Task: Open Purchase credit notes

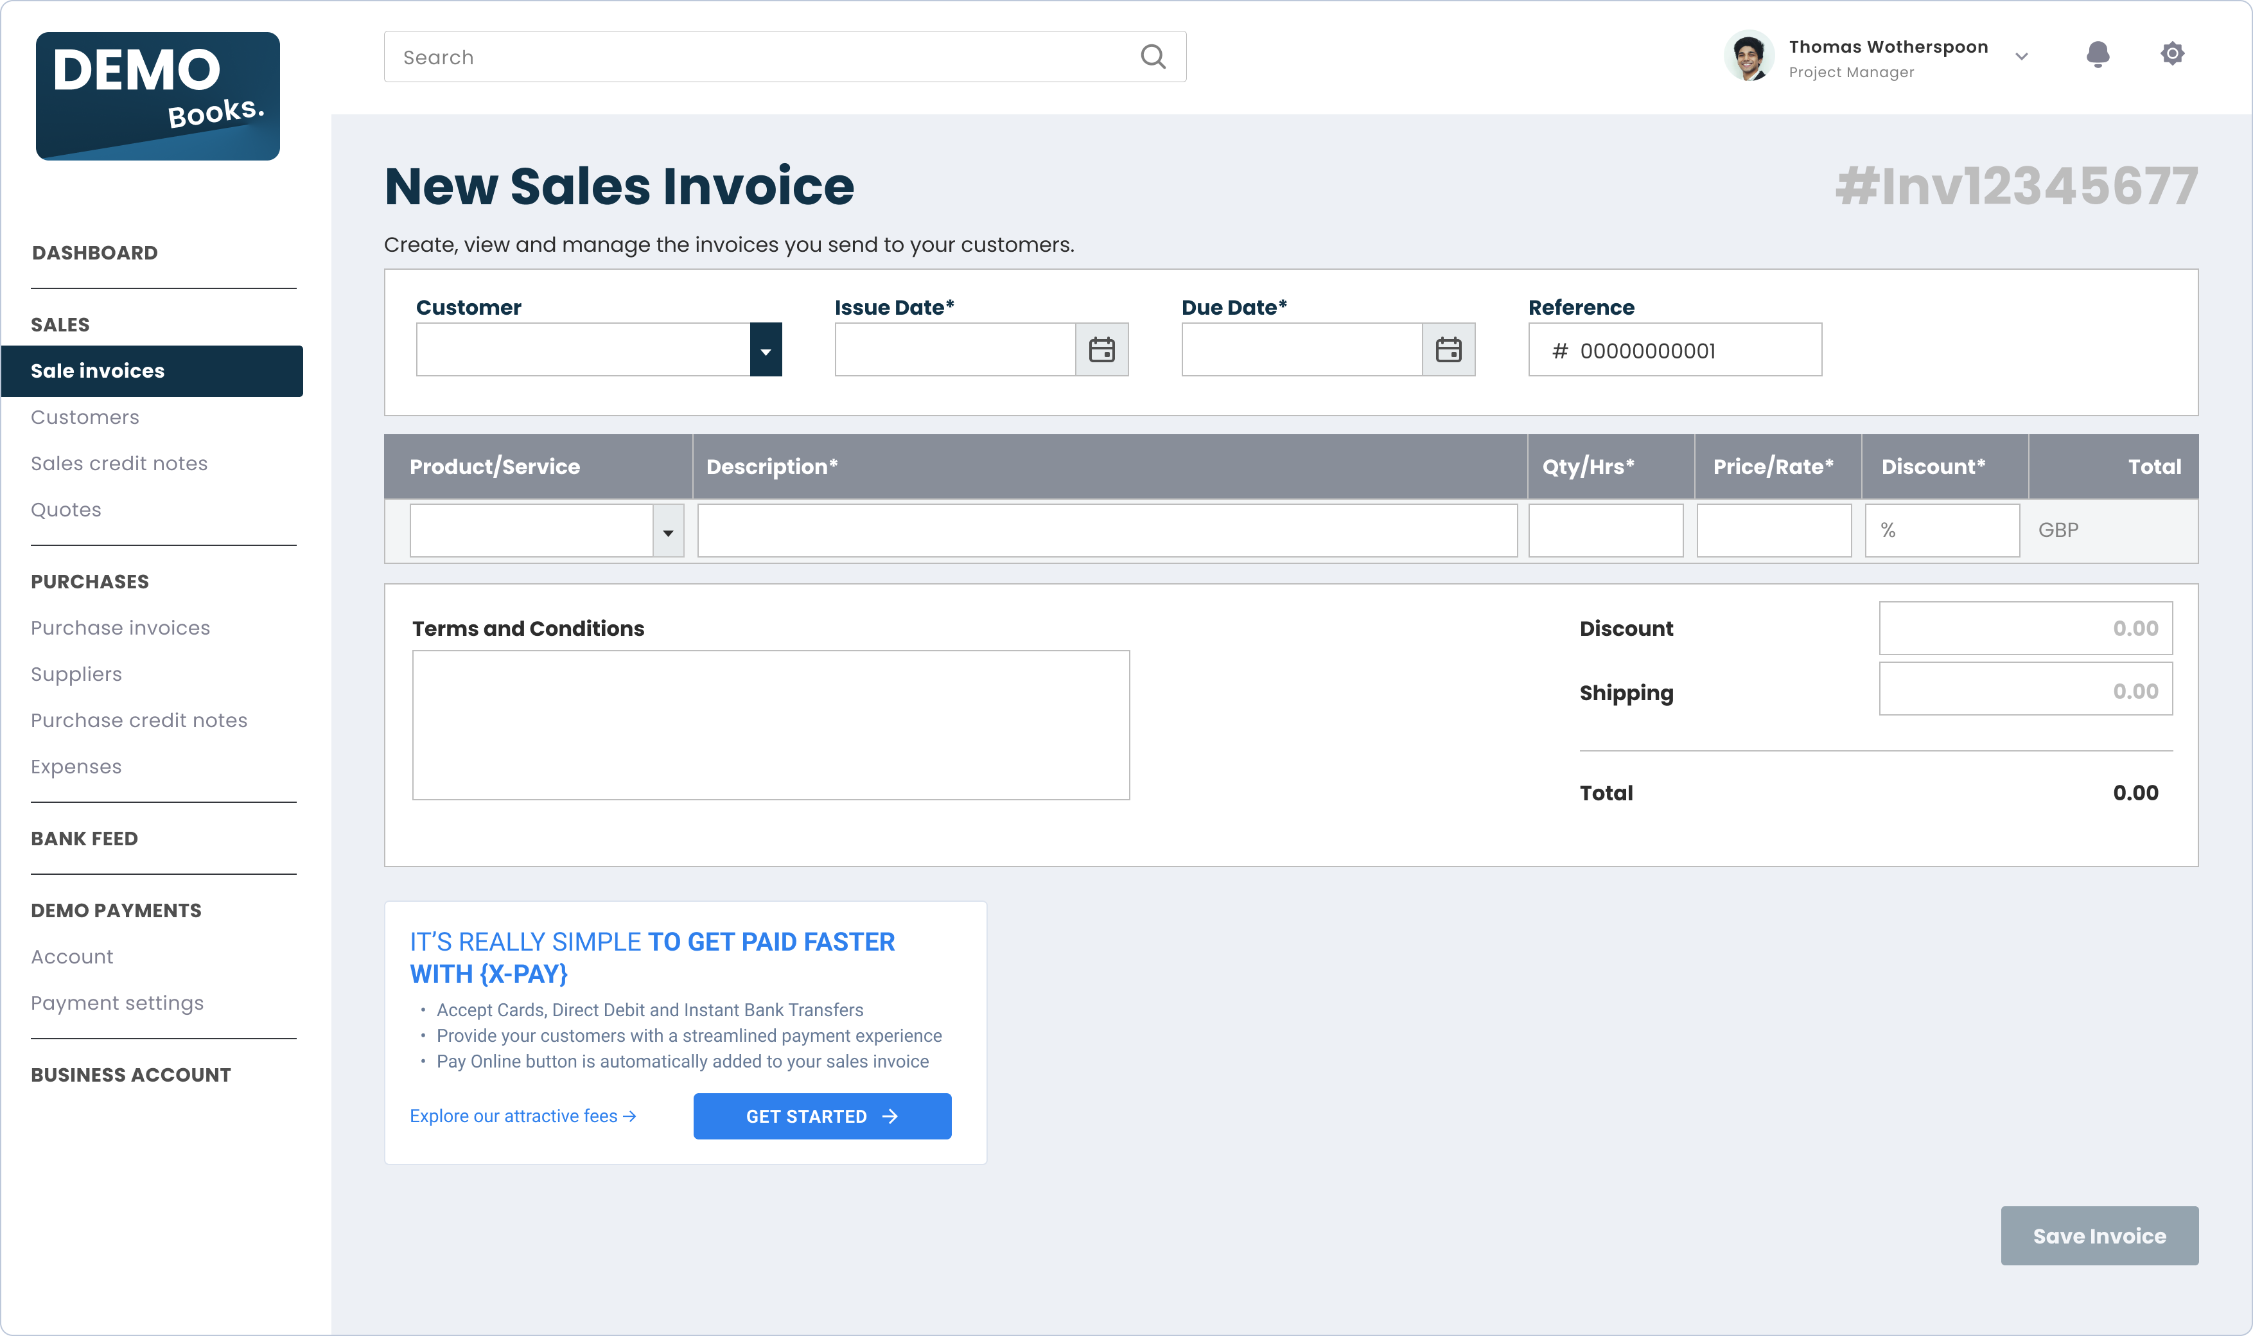Action: (139, 720)
